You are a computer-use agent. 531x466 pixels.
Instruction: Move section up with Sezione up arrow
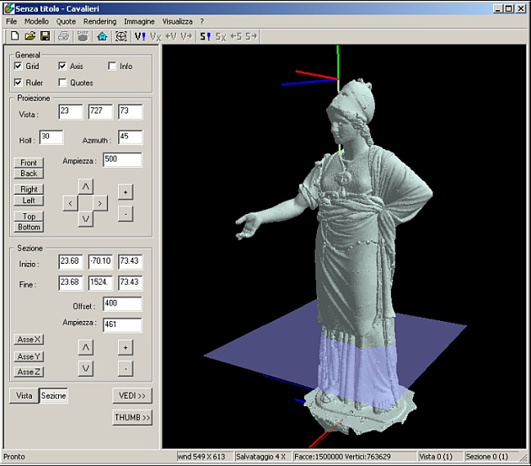coord(86,347)
